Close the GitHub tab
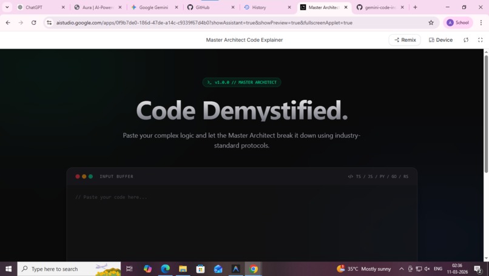The width and height of the screenshot is (489, 276). tap(232, 7)
